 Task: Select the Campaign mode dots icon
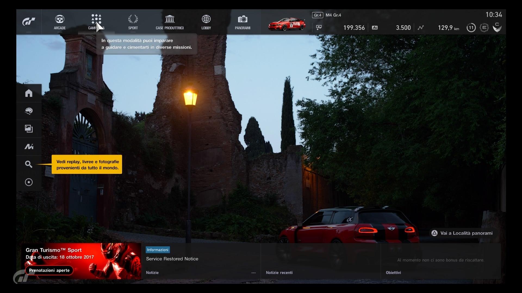(96, 19)
